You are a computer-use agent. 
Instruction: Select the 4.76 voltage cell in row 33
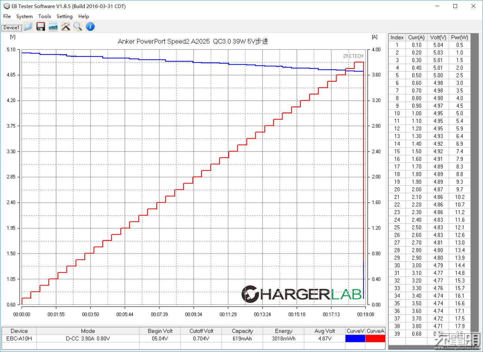pyautogui.click(x=438, y=288)
